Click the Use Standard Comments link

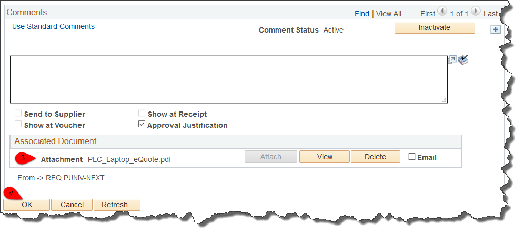point(53,26)
